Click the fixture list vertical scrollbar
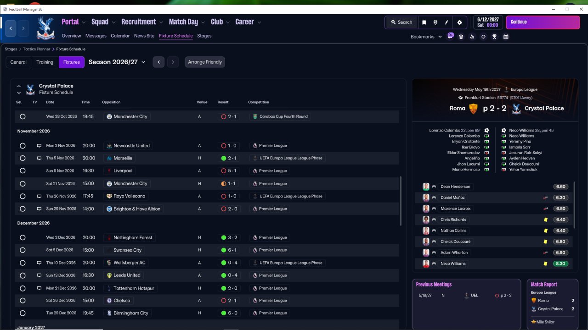 click(401, 201)
